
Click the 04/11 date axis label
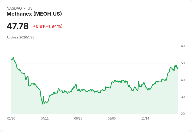pos(45,118)
